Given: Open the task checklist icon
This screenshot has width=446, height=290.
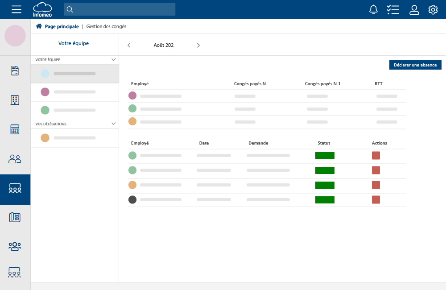Looking at the screenshot, I should [393, 9].
